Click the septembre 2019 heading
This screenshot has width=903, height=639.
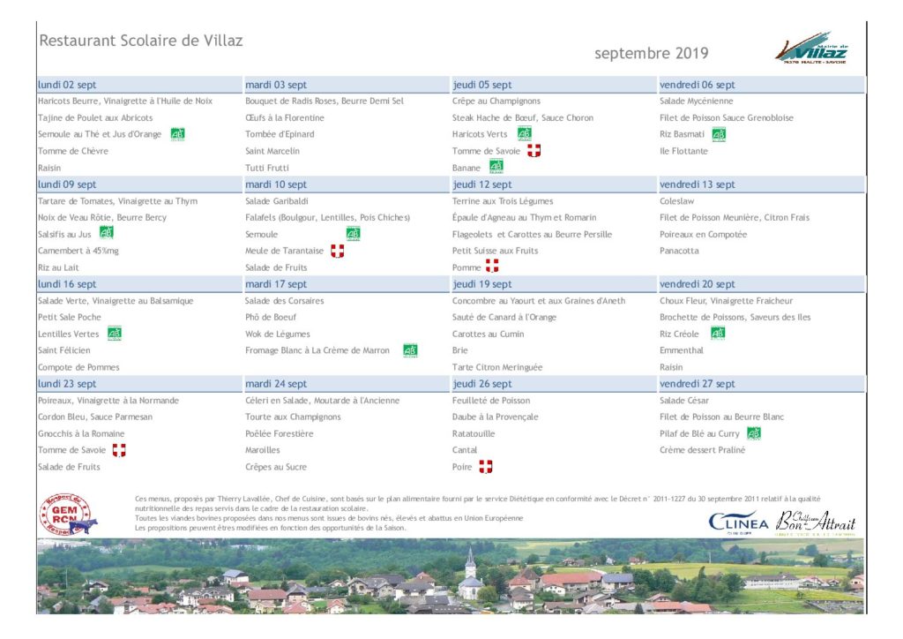coord(652,53)
